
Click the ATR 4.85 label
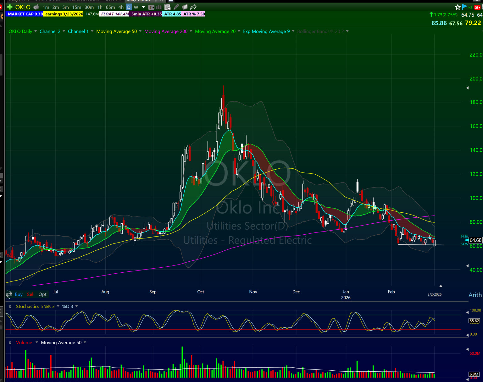[x=172, y=14]
